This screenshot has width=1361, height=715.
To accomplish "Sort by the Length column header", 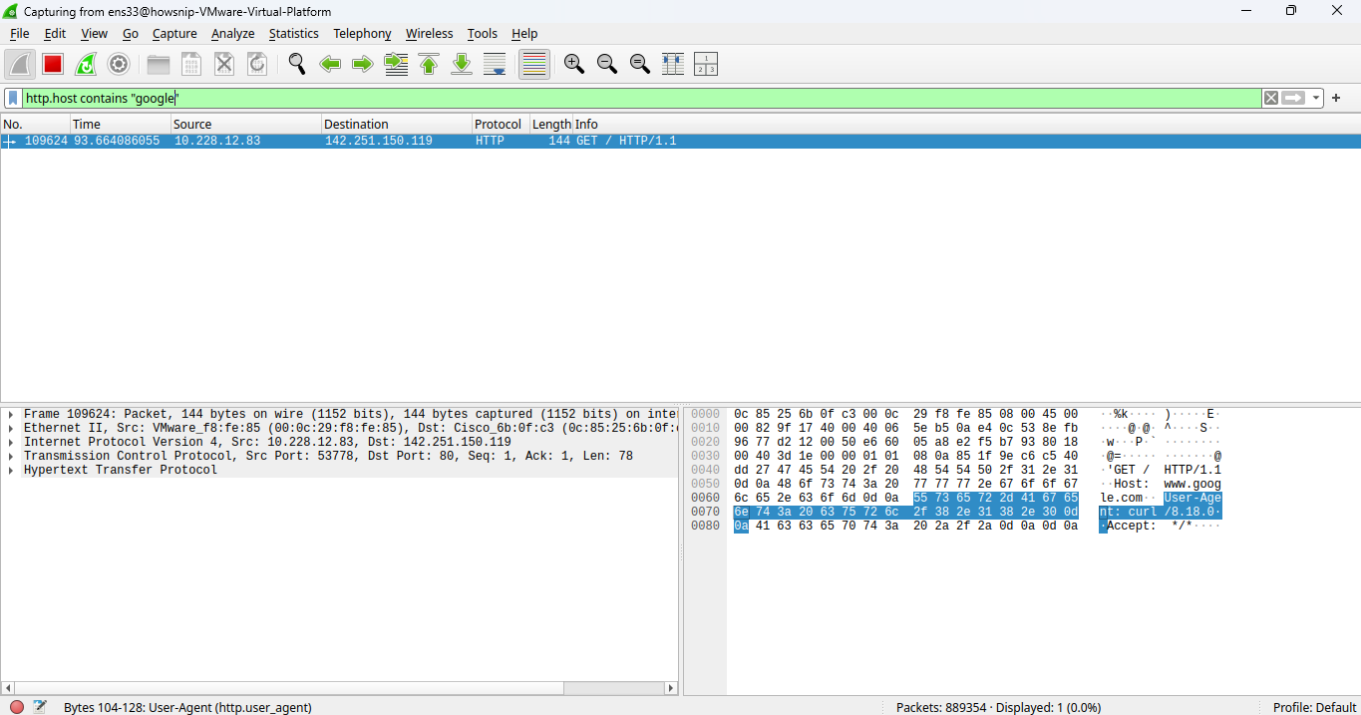I will tap(551, 125).
